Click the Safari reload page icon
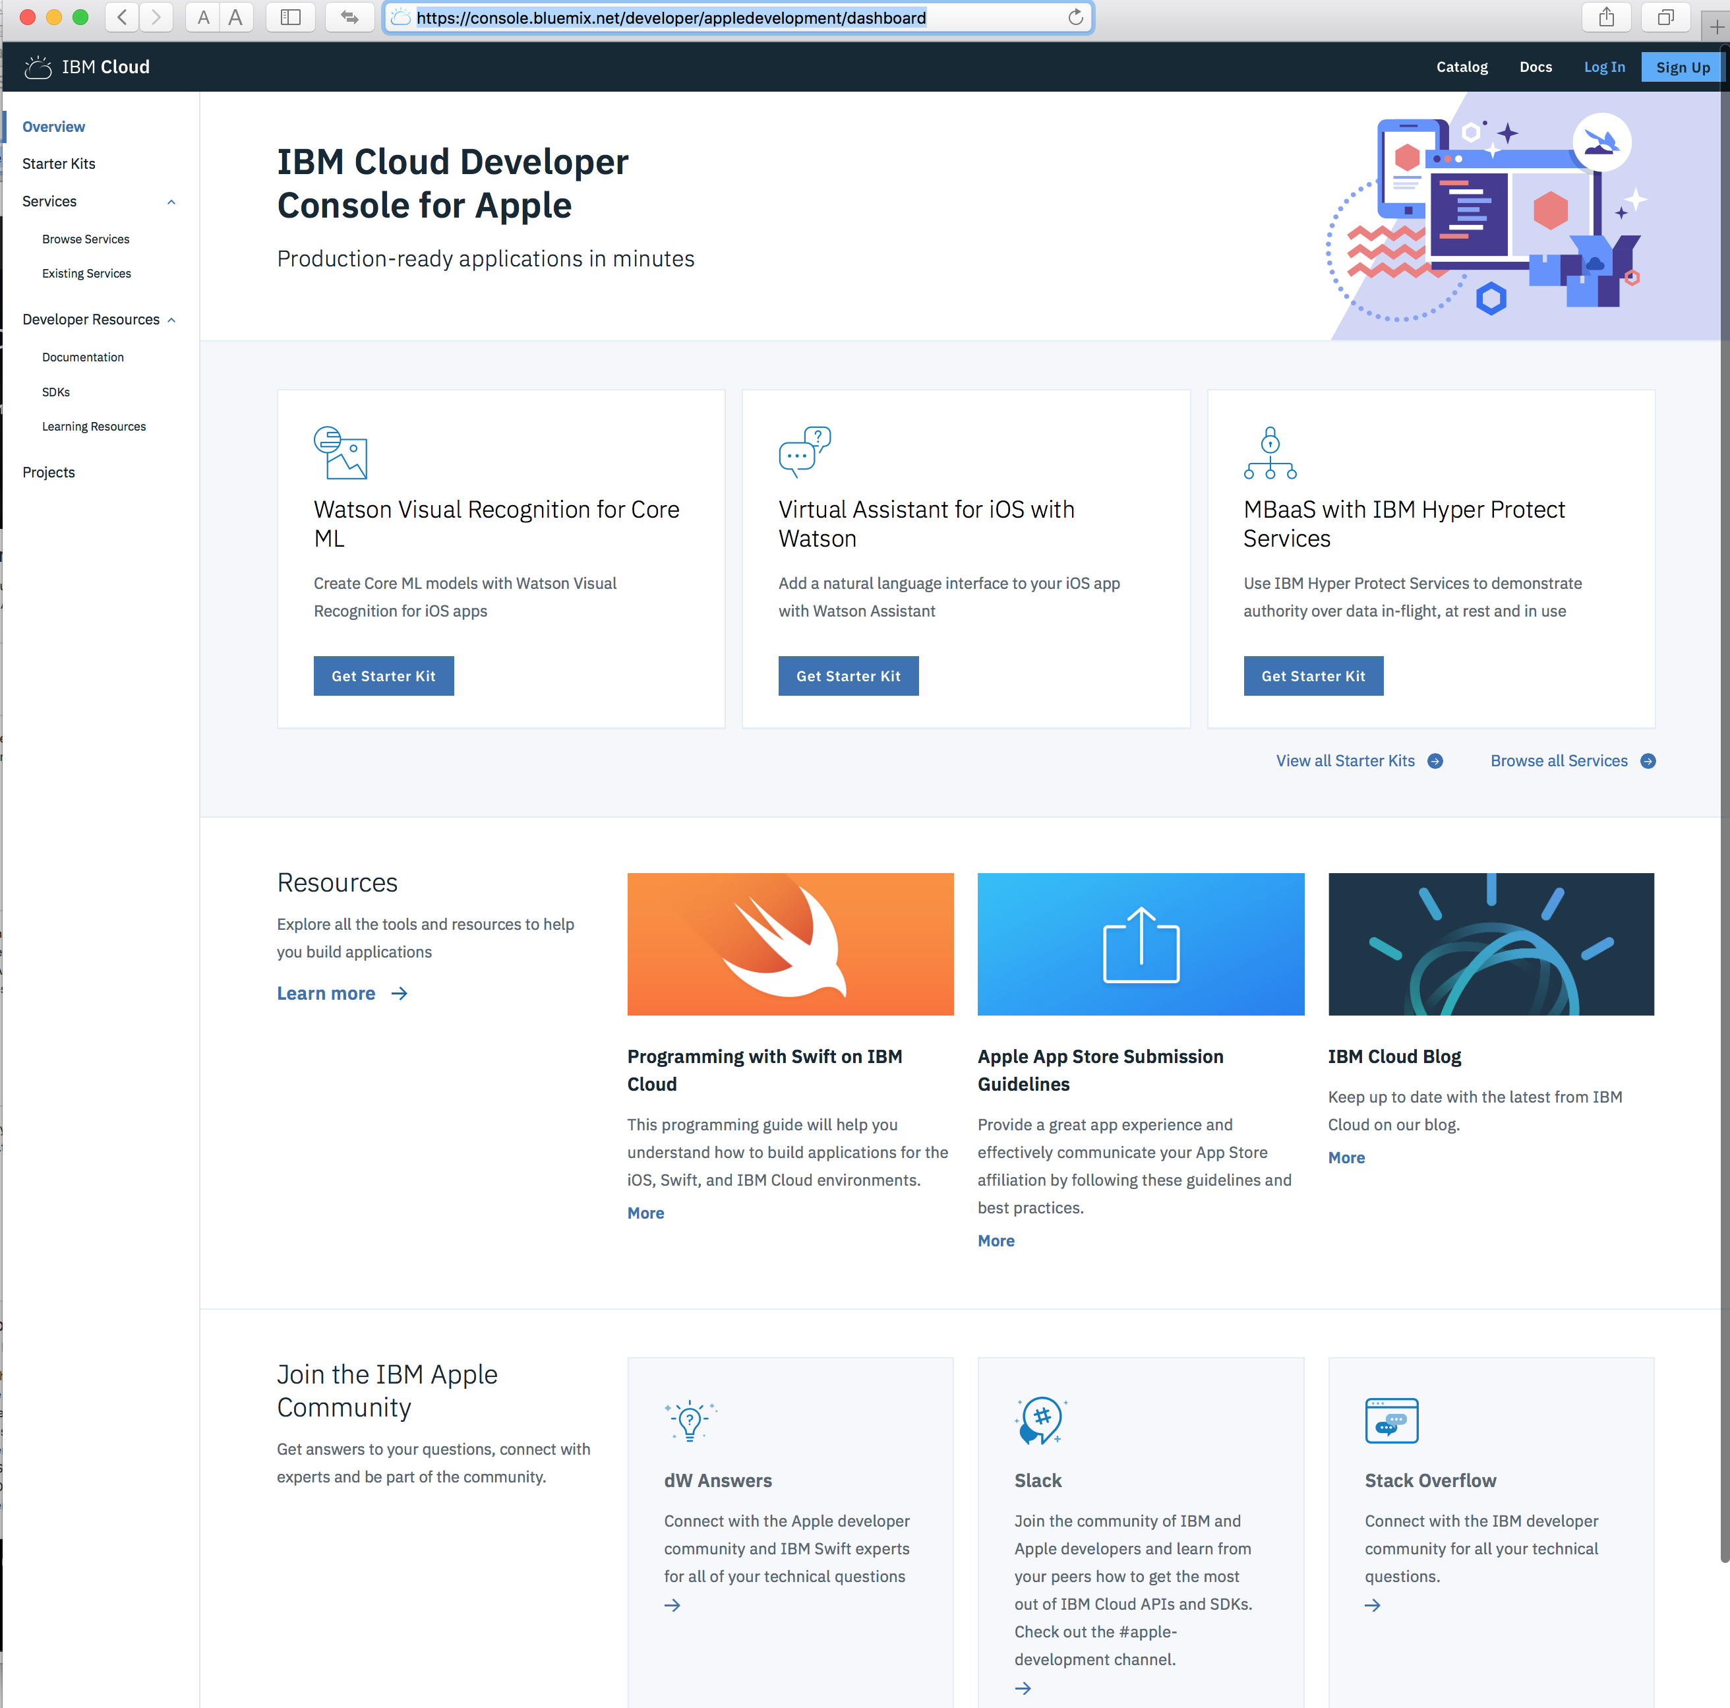The width and height of the screenshot is (1730, 1708). pos(1075,18)
